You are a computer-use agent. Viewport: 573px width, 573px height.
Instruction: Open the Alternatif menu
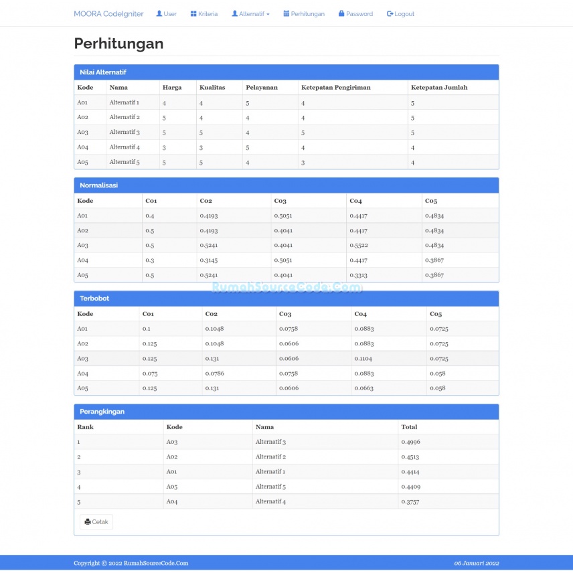pos(251,13)
